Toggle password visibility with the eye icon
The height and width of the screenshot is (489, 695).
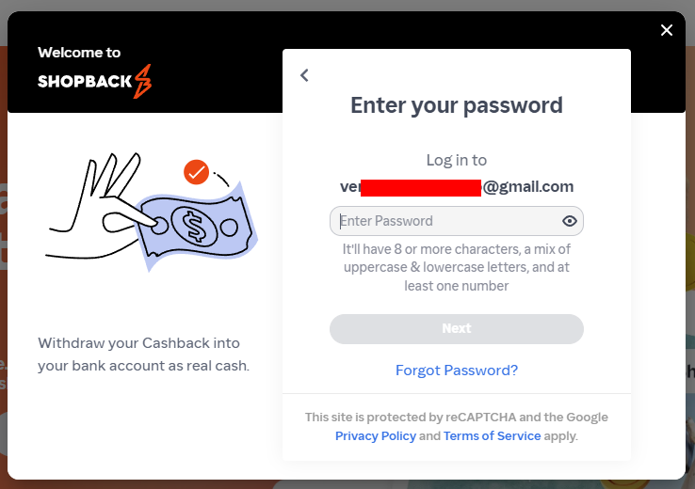point(569,221)
